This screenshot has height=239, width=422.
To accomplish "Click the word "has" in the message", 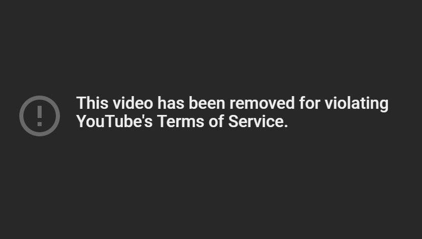I will click(171, 103).
